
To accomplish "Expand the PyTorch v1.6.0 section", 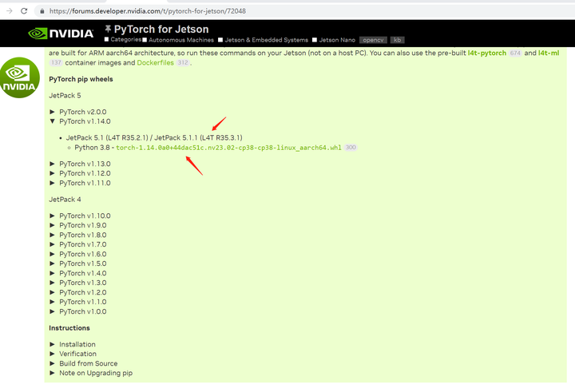I will [78, 254].
